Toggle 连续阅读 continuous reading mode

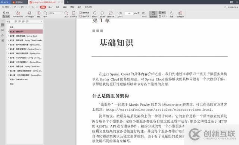point(153,14)
